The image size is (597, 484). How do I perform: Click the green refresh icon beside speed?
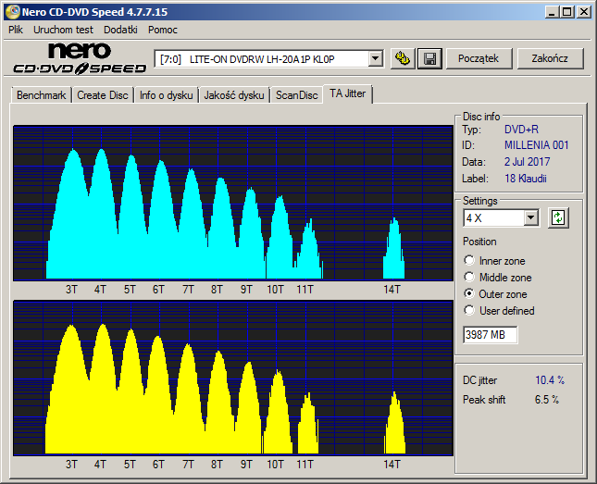558,218
